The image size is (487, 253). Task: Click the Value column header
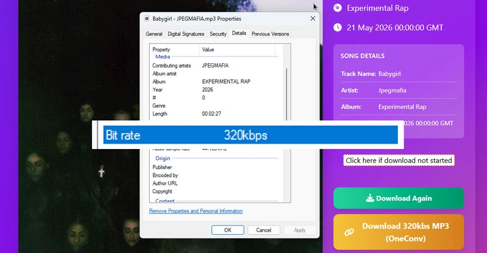point(237,50)
